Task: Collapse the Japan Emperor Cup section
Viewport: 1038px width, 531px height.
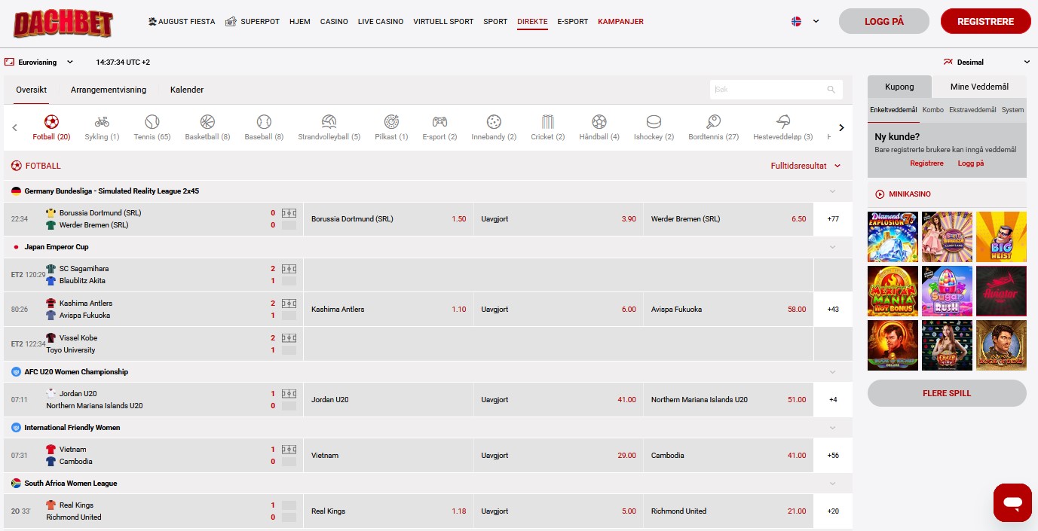Action: tap(833, 247)
